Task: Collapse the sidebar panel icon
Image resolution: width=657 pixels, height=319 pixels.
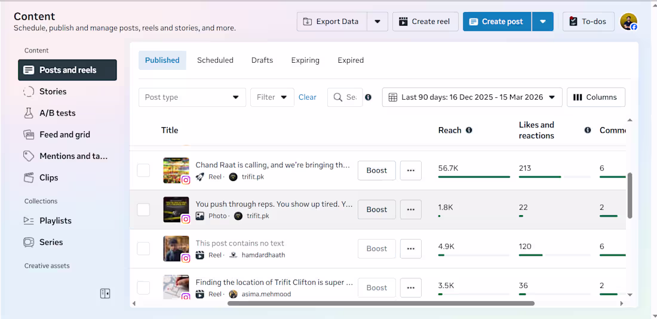Action: tap(105, 293)
